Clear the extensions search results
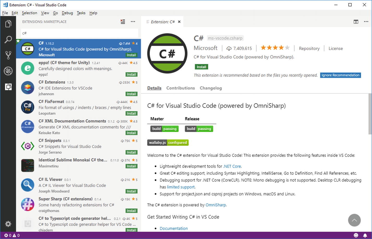372x239 pixels. tap(123, 22)
